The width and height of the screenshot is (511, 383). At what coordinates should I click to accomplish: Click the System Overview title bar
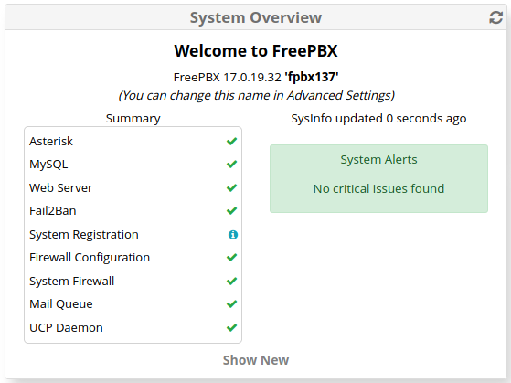pos(256,17)
